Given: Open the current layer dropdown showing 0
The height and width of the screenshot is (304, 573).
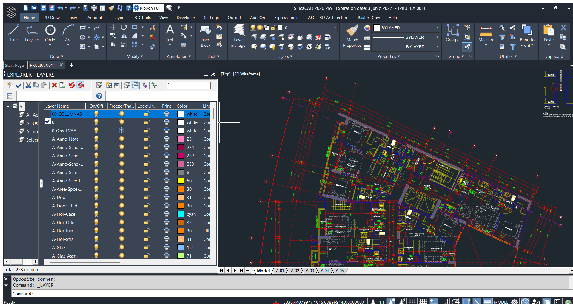Looking at the screenshot, I should pos(335,28).
